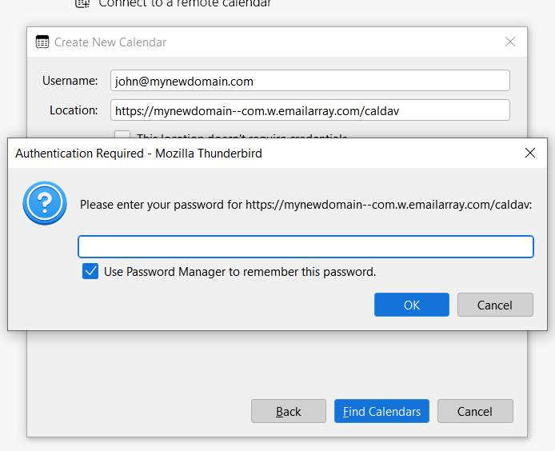
Task: Go Back in the calendar wizard
Action: pyautogui.click(x=288, y=411)
